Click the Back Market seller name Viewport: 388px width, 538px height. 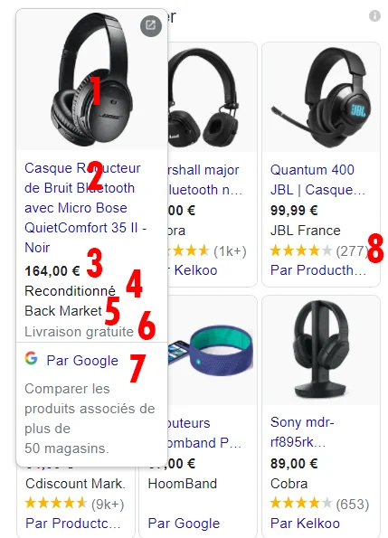pyautogui.click(x=63, y=311)
